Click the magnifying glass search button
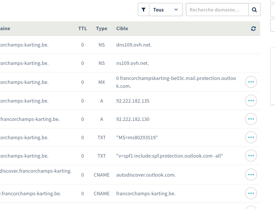The width and height of the screenshot is (275, 209). point(254,10)
